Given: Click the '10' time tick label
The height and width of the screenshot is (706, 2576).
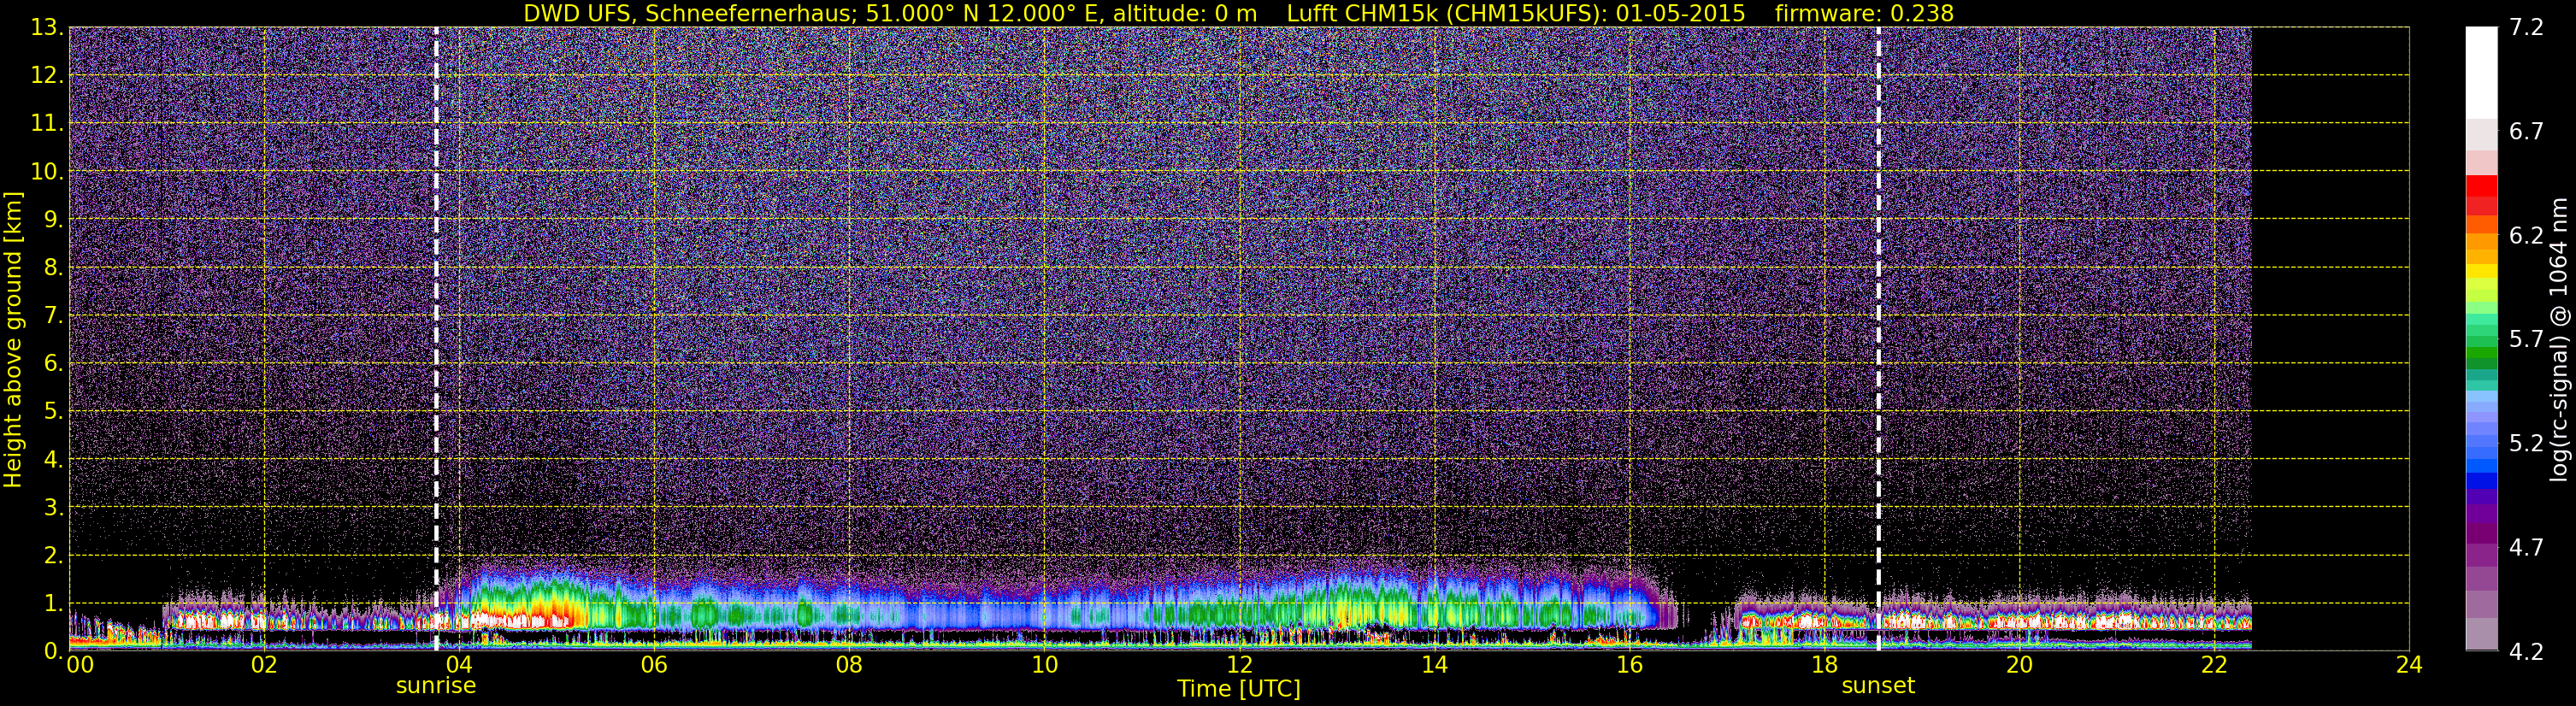Looking at the screenshot, I should pyautogui.click(x=1044, y=665).
